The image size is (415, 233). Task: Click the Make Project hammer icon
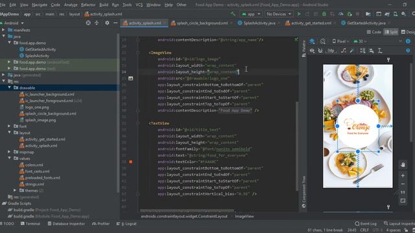click(233, 14)
